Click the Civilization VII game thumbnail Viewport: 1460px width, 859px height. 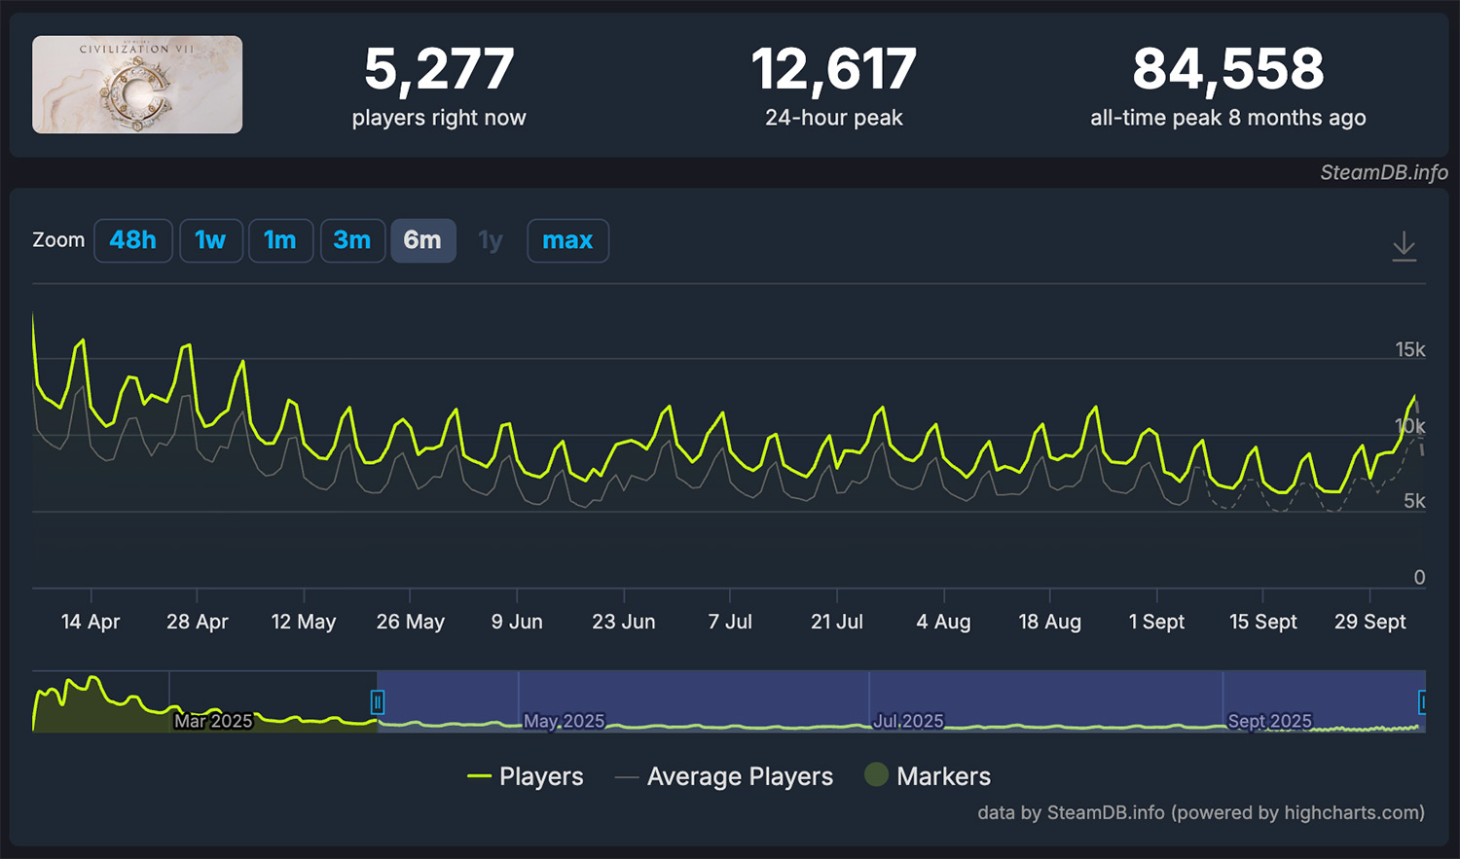coord(137,85)
